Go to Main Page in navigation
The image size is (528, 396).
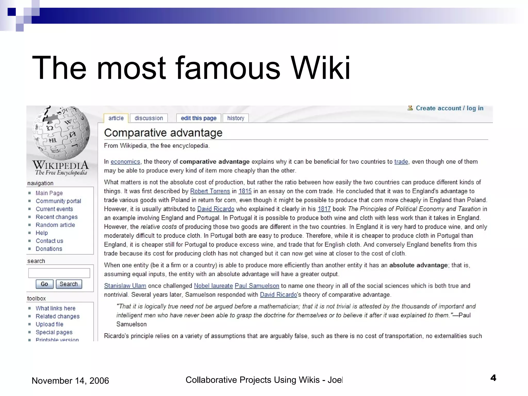pyautogui.click(x=49, y=193)
